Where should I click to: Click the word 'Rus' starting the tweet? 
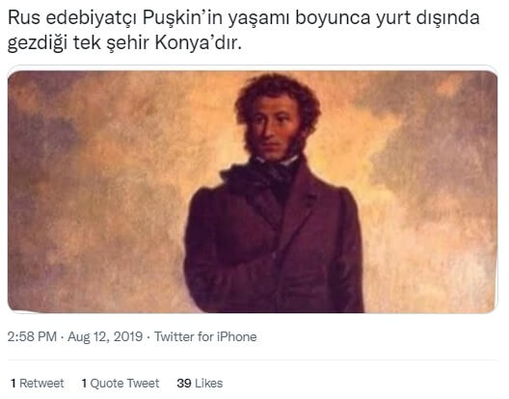[24, 18]
